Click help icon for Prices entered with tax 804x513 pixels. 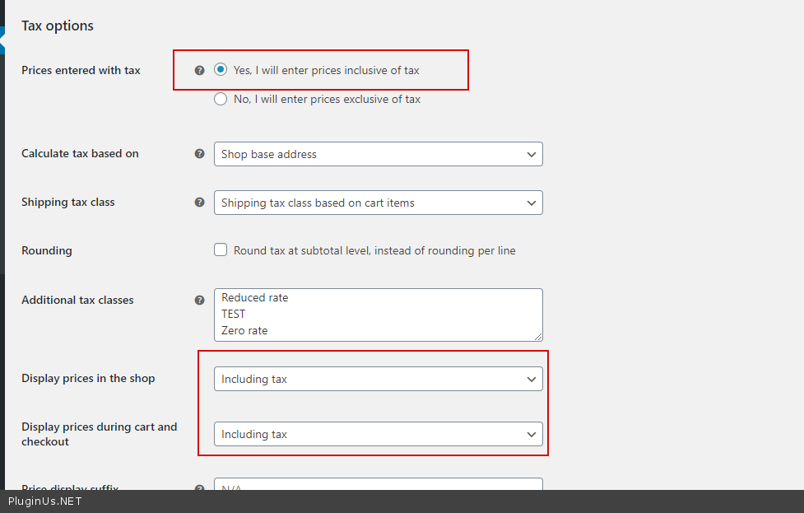(199, 71)
